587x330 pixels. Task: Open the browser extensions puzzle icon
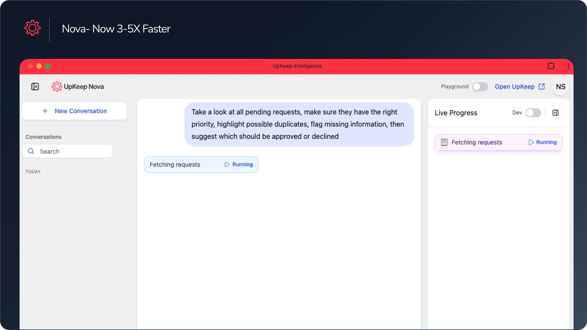(x=551, y=66)
